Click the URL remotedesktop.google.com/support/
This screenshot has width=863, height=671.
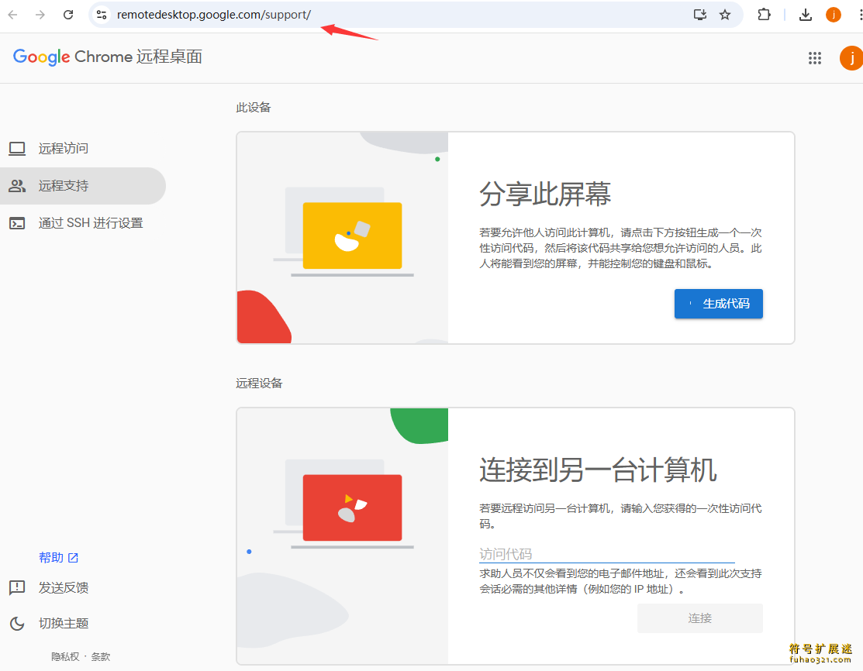coord(214,15)
